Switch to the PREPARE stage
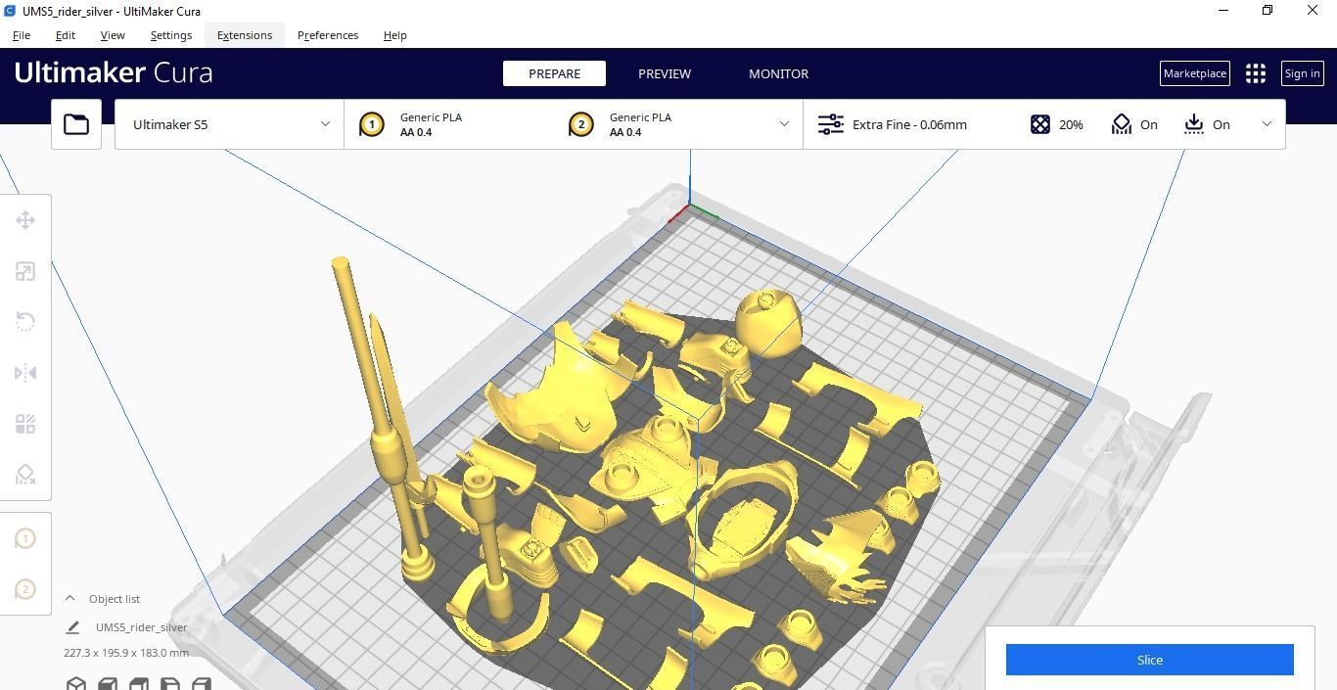Screen dimensions: 1337x690 point(554,73)
